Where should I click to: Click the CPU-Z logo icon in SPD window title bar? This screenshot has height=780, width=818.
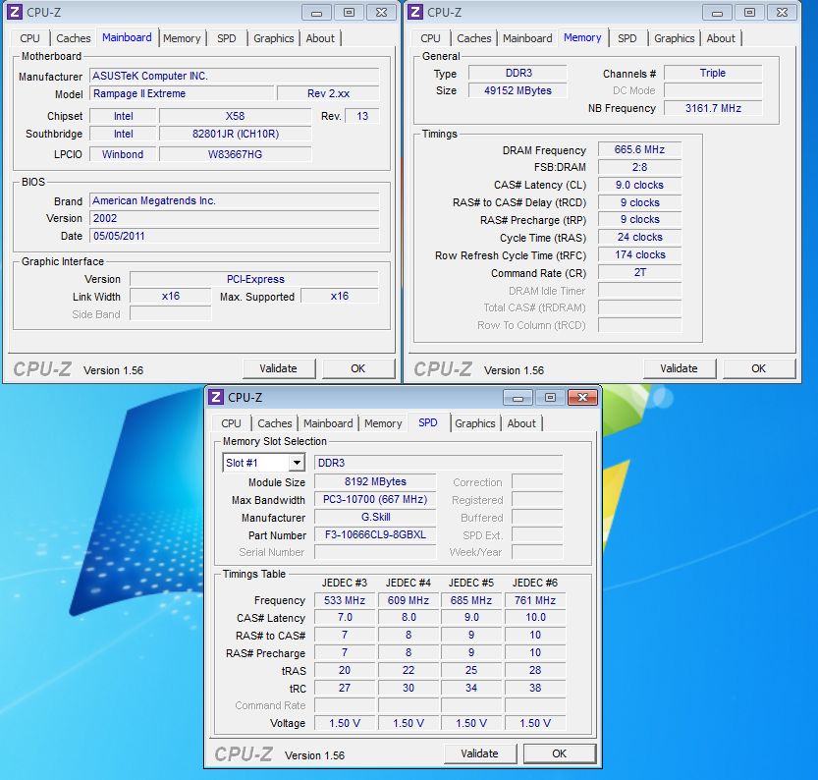point(216,397)
